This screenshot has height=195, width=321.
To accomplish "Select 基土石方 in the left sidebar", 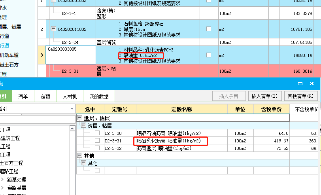I will [9, 65].
